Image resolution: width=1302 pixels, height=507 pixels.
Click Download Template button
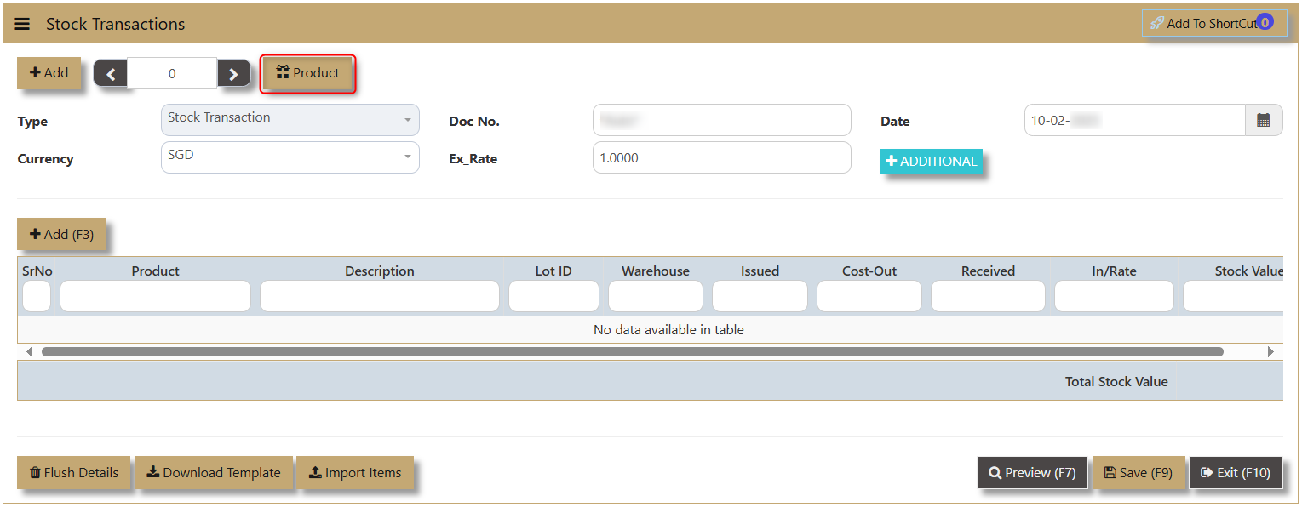tap(214, 473)
